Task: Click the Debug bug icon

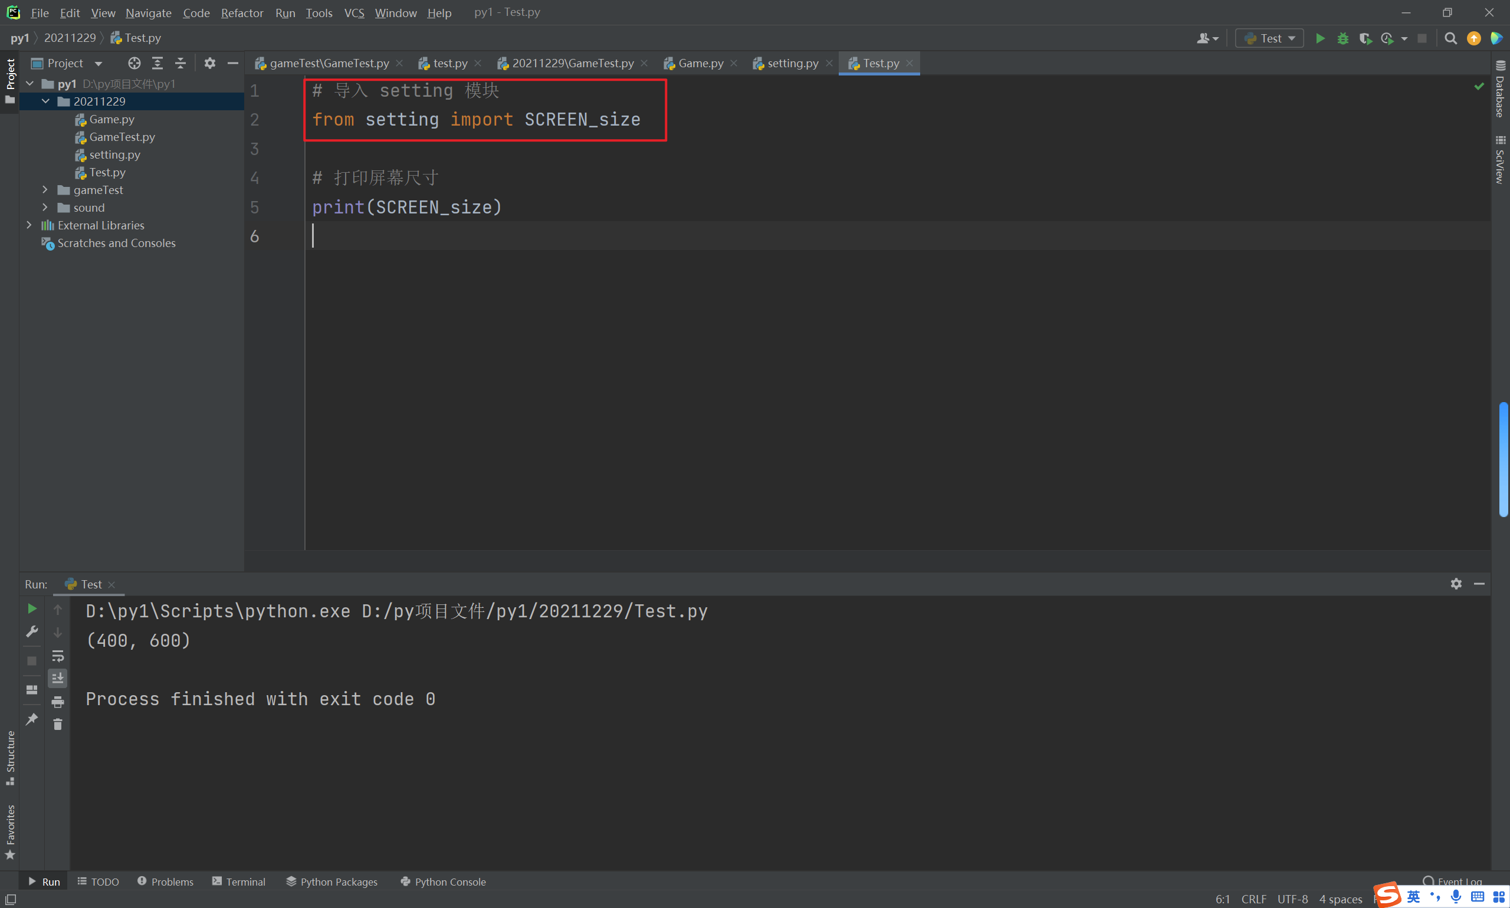Action: [x=1343, y=38]
